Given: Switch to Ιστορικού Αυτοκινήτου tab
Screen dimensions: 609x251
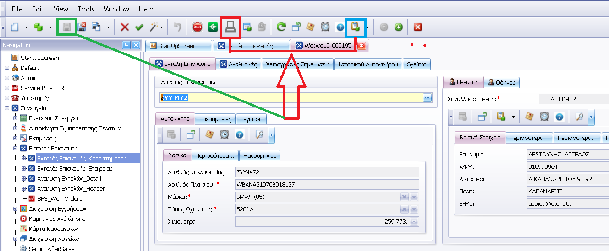Looking at the screenshot, I should coord(369,64).
